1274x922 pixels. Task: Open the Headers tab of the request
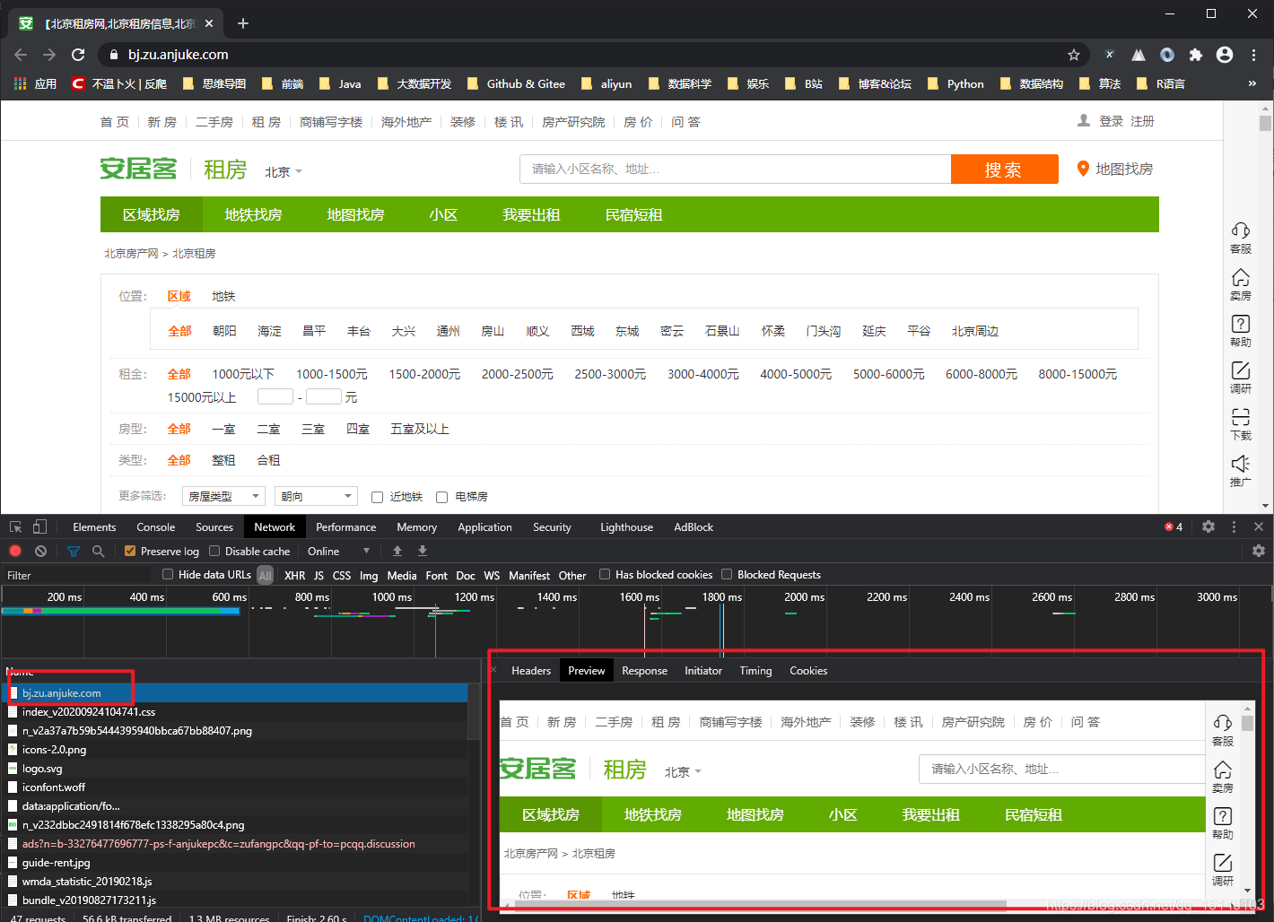(x=531, y=671)
